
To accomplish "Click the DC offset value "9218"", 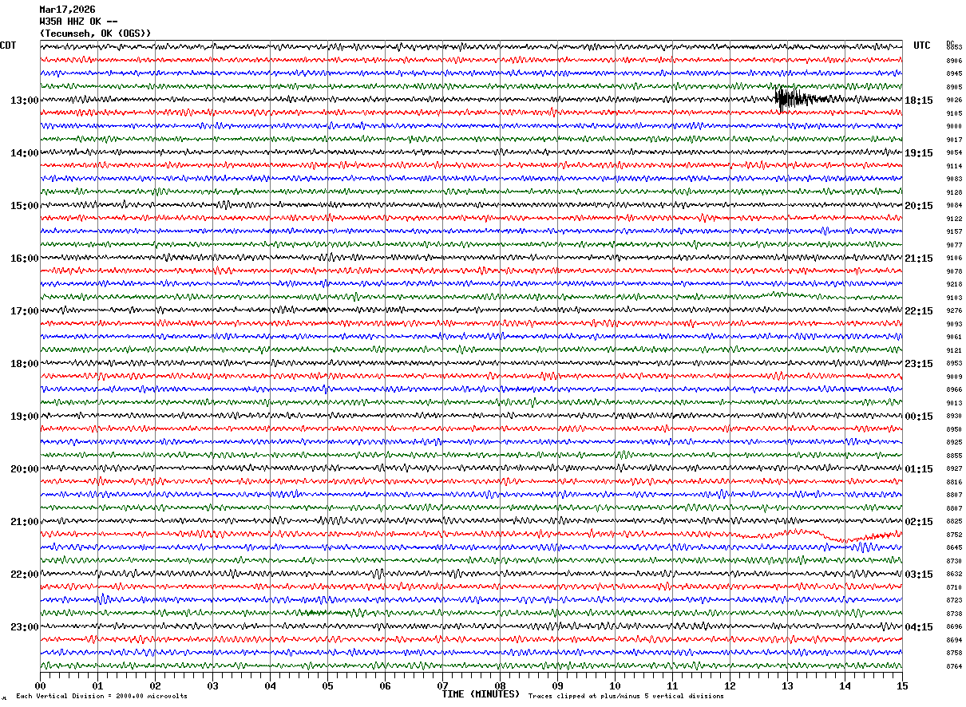I will pos(954,285).
